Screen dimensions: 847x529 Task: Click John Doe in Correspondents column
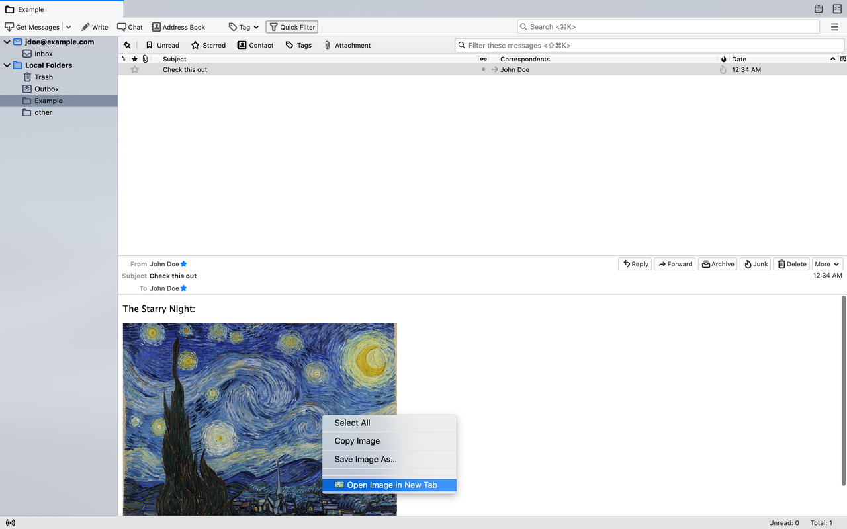click(515, 69)
